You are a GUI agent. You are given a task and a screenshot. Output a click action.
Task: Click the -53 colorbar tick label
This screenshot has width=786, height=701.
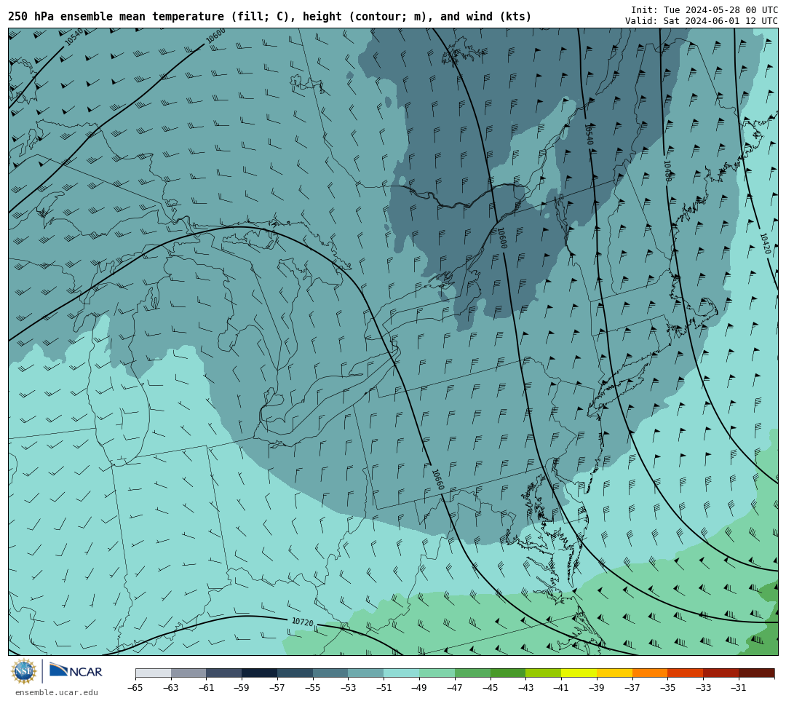[348, 688]
